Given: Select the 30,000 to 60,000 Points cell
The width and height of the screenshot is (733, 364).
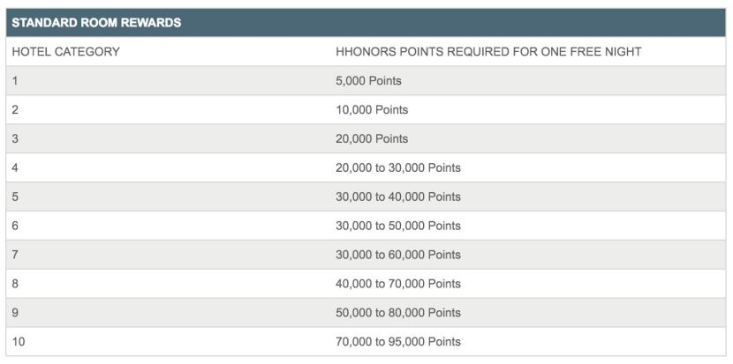Looking at the screenshot, I should [398, 256].
